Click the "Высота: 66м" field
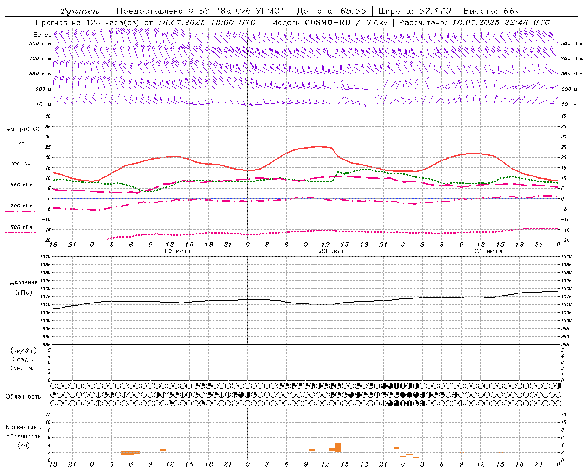The height and width of the screenshot is (468, 585). 492,11
